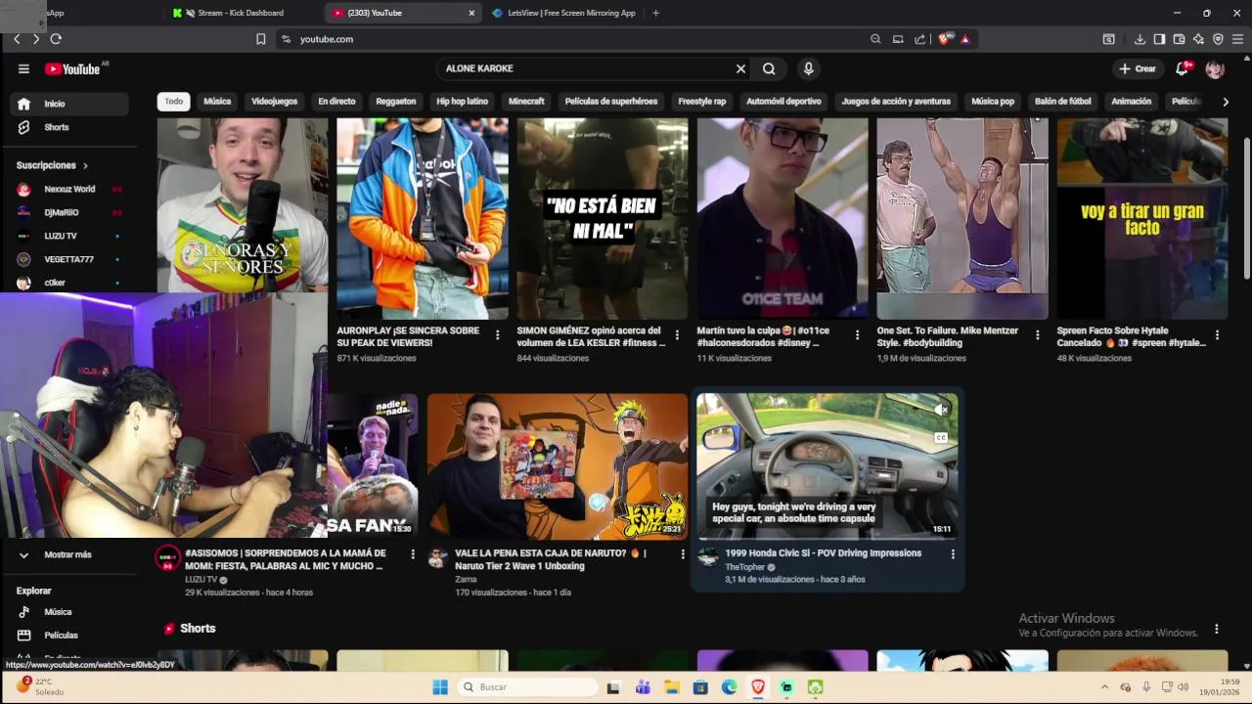Image resolution: width=1252 pixels, height=704 pixels.
Task: Toggle captions on Honda Civic preview
Action: 941,438
